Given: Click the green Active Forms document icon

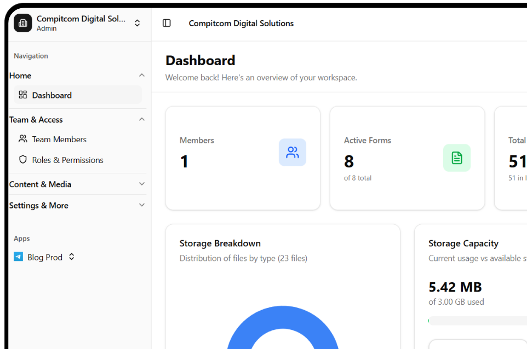Looking at the screenshot, I should [x=457, y=158].
